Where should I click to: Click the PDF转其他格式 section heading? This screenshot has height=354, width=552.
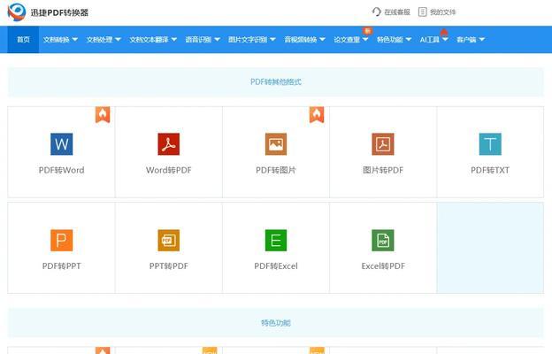(276, 81)
